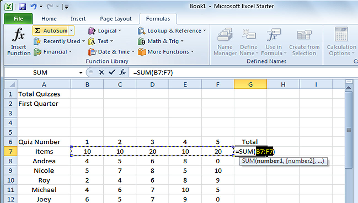
Task: Open the More Functions menu
Action: click(x=165, y=52)
